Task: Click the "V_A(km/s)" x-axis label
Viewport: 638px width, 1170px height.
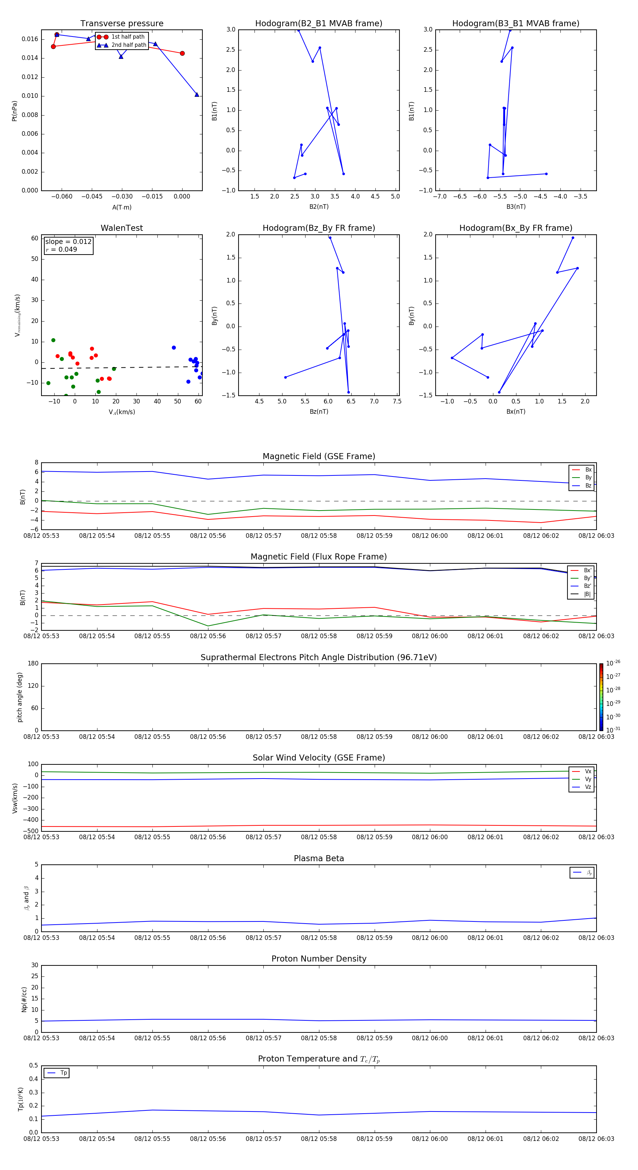Action: [122, 412]
